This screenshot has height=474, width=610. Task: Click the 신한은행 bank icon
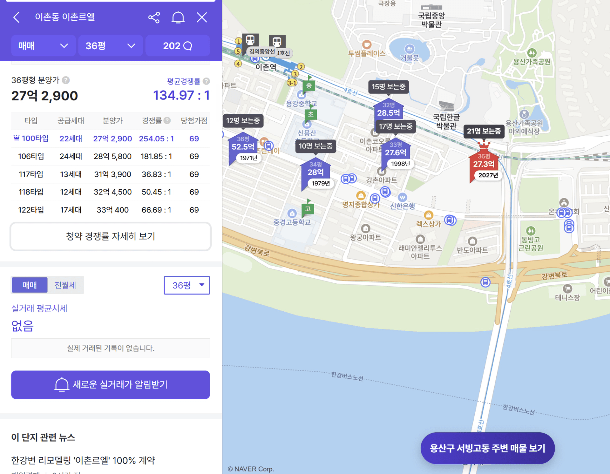tap(402, 197)
